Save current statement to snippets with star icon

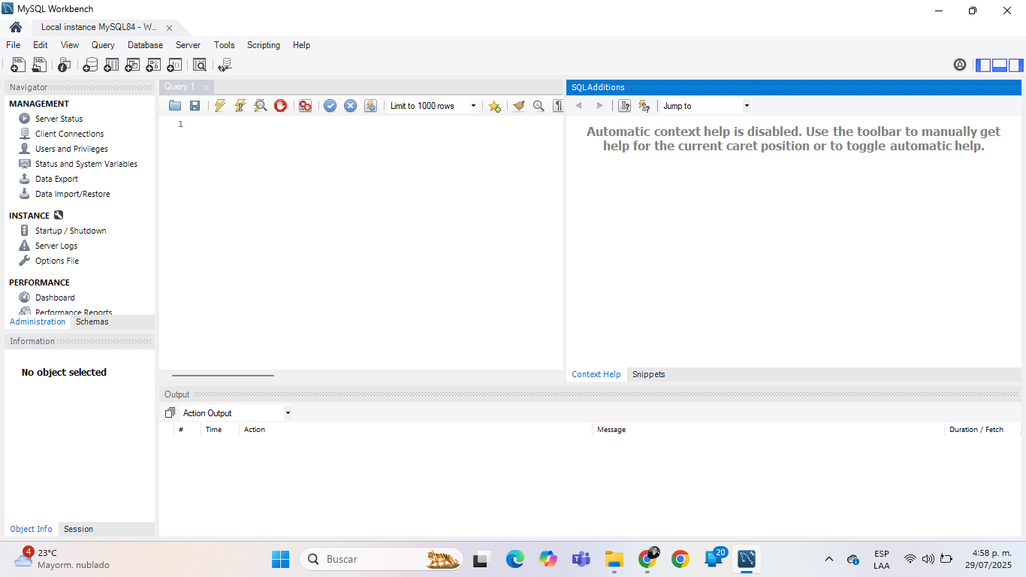point(494,106)
